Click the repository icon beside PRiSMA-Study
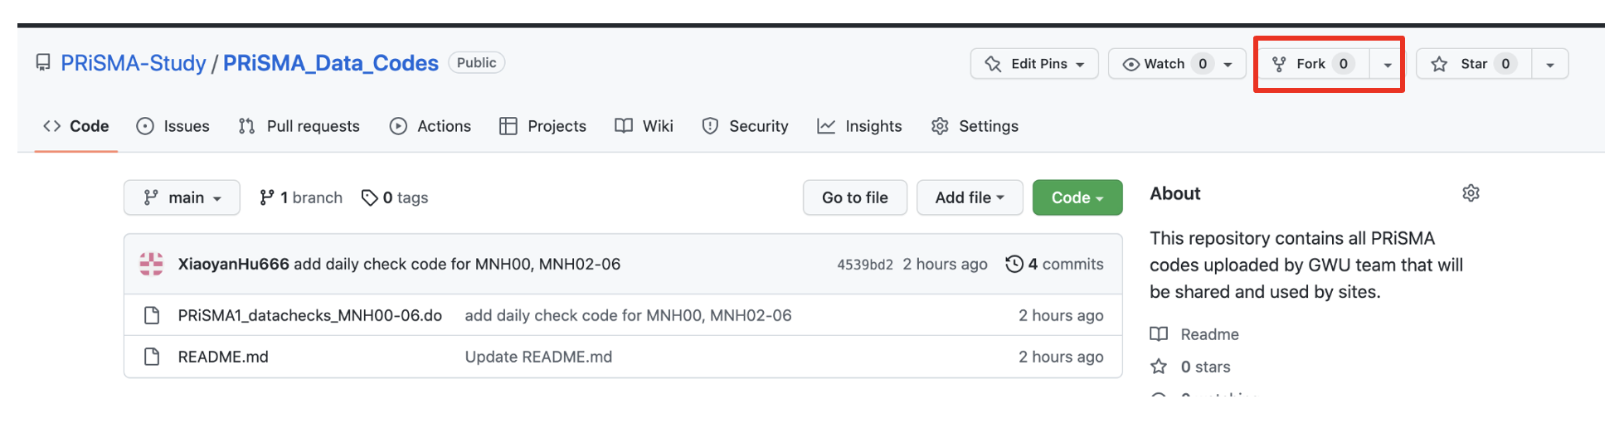1624x428 pixels. (43, 63)
